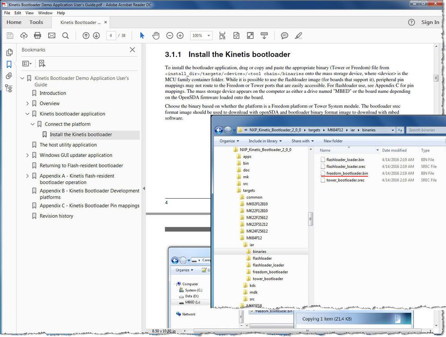Click the find current bookmark icon

tap(42, 63)
